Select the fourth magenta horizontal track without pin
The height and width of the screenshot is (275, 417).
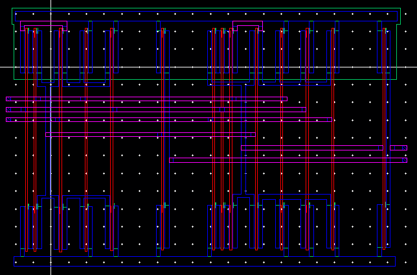pyautogui.click(x=150, y=134)
